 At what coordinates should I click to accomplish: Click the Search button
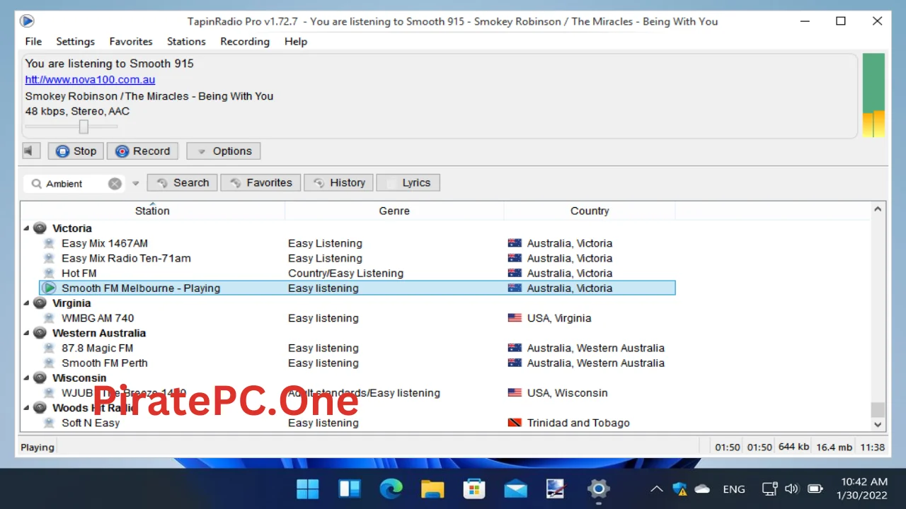[x=183, y=182]
